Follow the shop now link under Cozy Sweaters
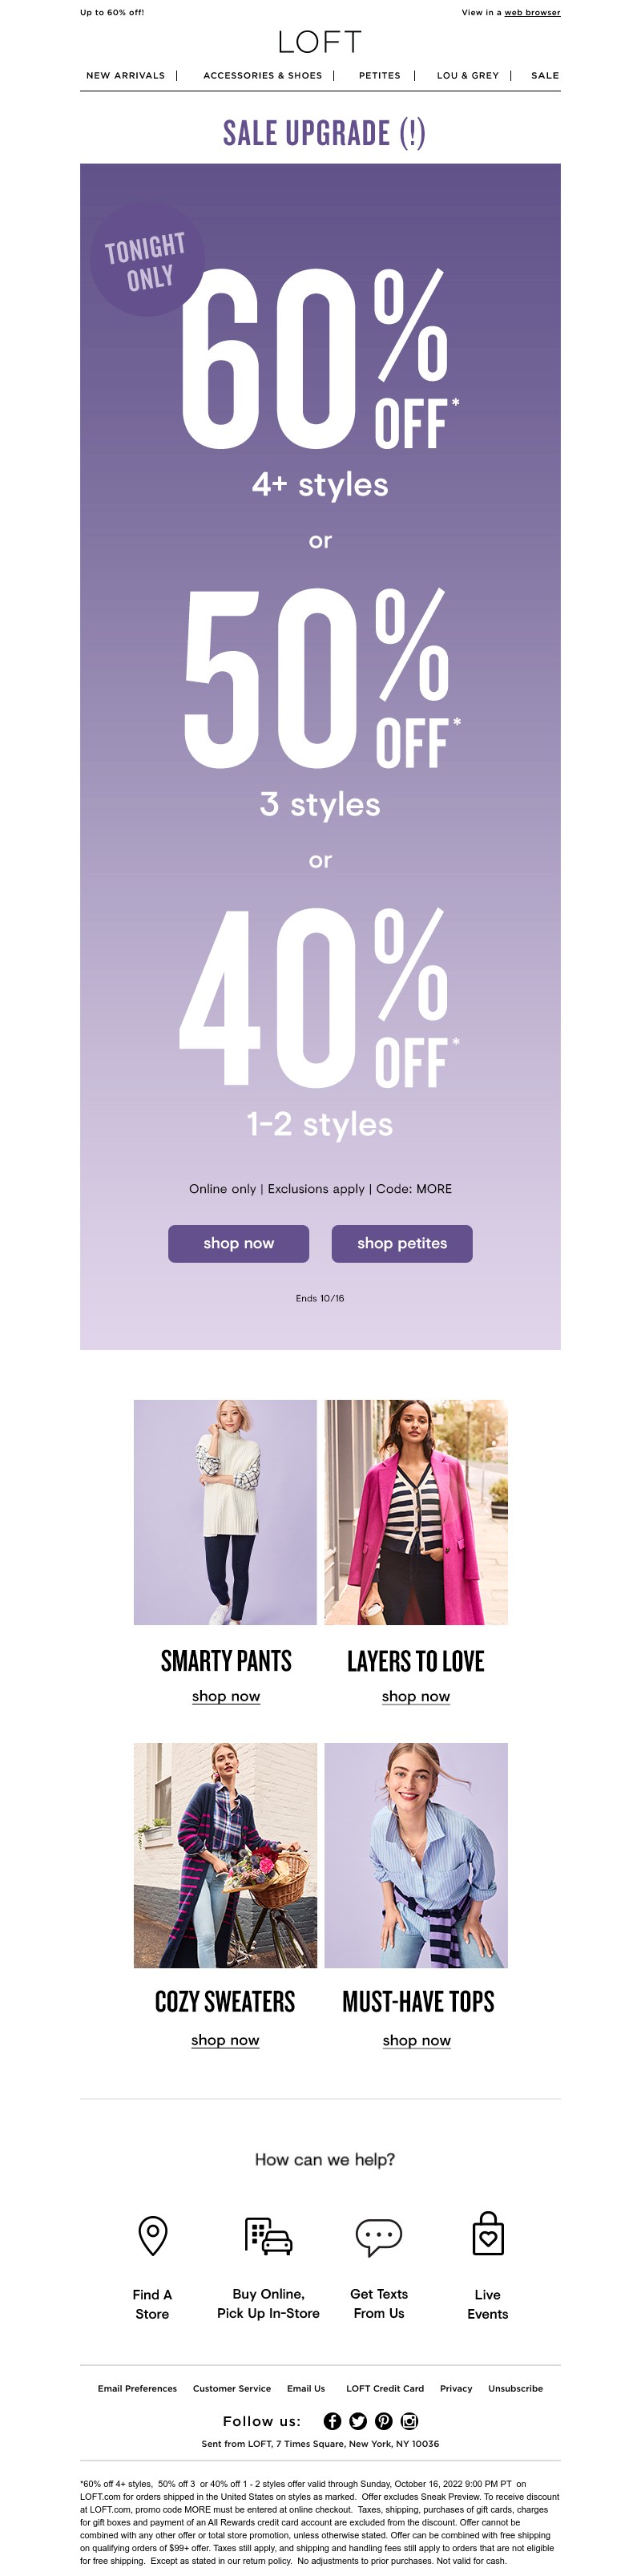 coord(225,2040)
